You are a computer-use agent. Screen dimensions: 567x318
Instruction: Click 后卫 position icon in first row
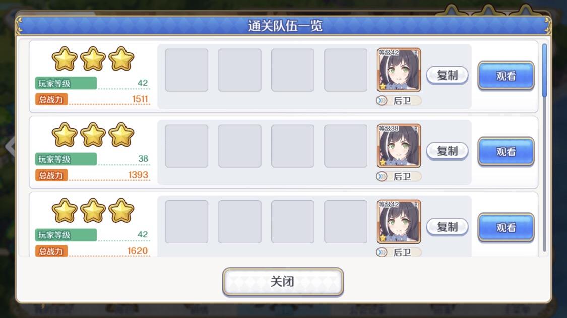[x=382, y=100]
